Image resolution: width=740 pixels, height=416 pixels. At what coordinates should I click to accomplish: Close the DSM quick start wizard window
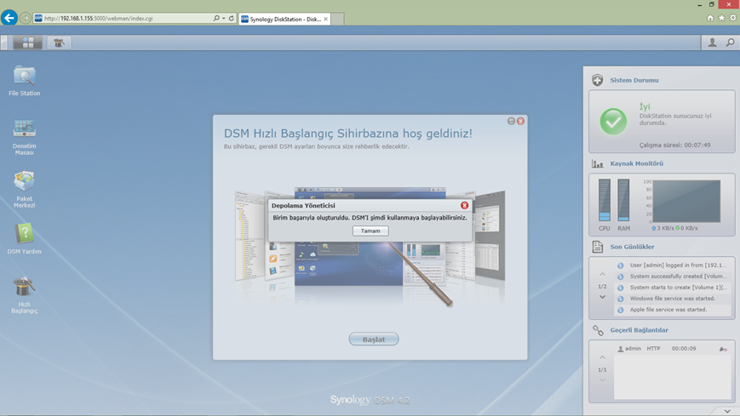(520, 121)
